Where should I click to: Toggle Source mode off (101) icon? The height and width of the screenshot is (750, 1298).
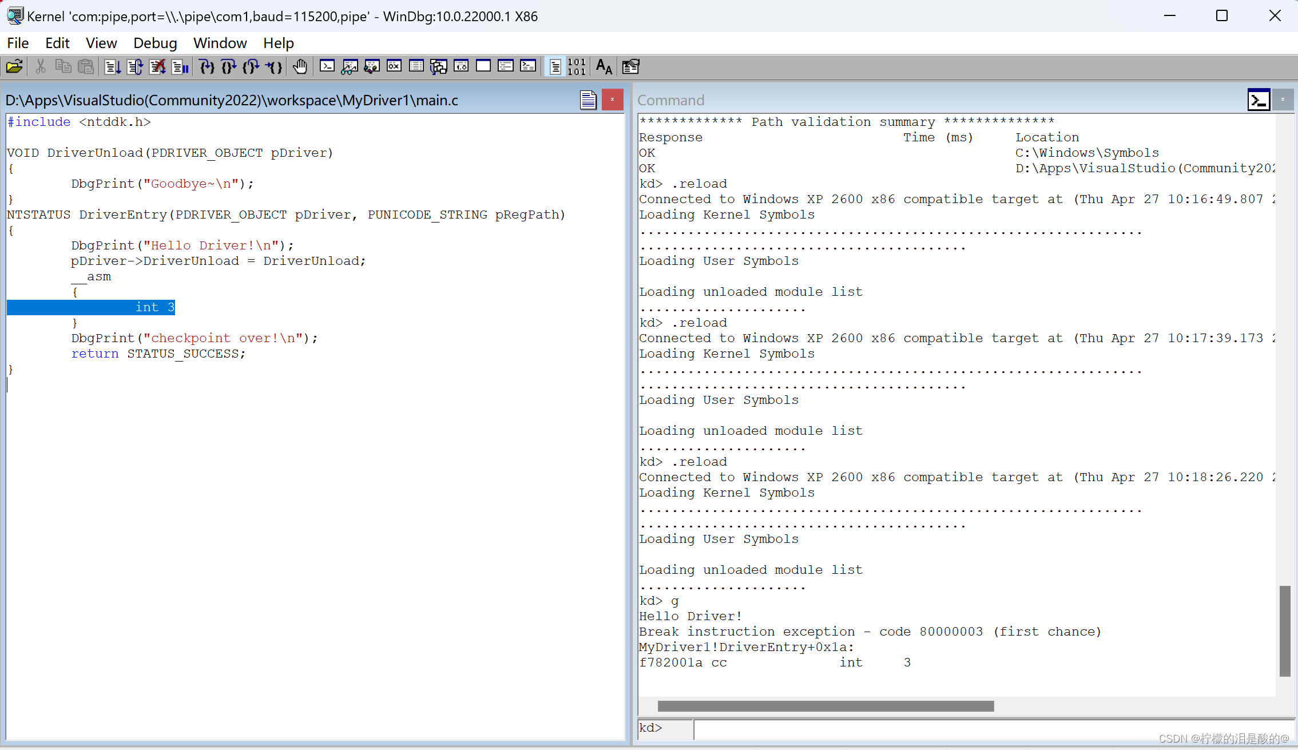(577, 67)
